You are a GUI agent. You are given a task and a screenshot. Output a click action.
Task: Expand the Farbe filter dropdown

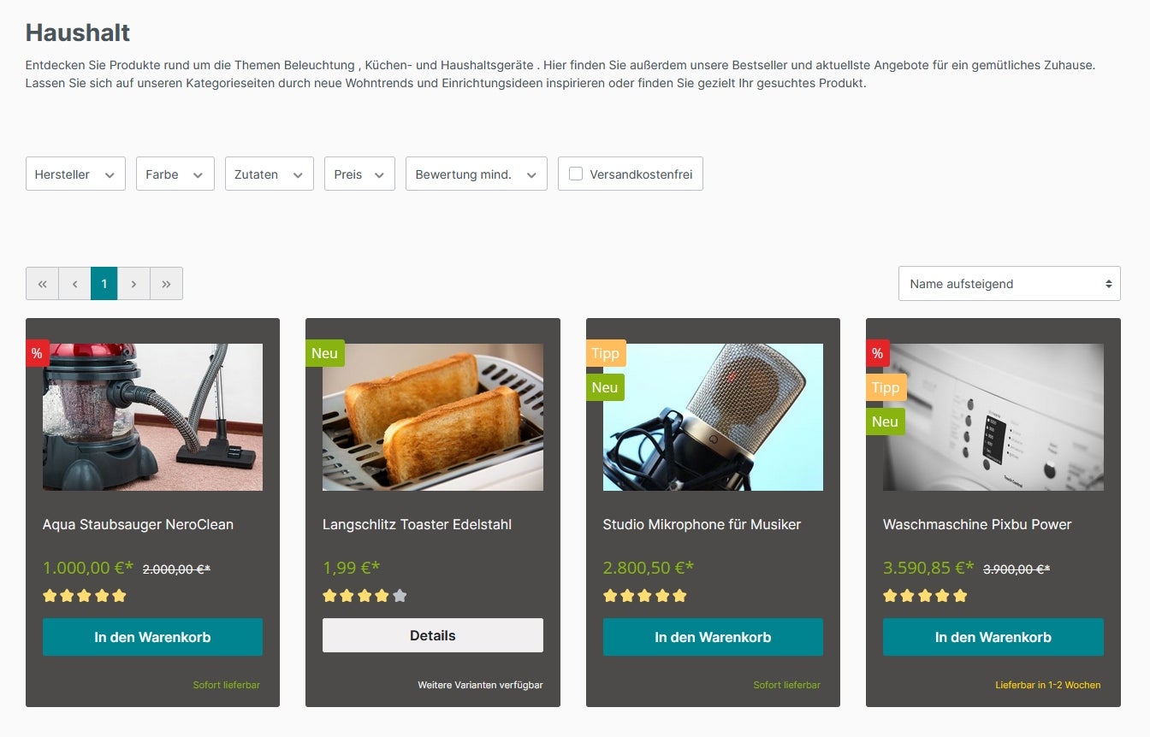(175, 174)
